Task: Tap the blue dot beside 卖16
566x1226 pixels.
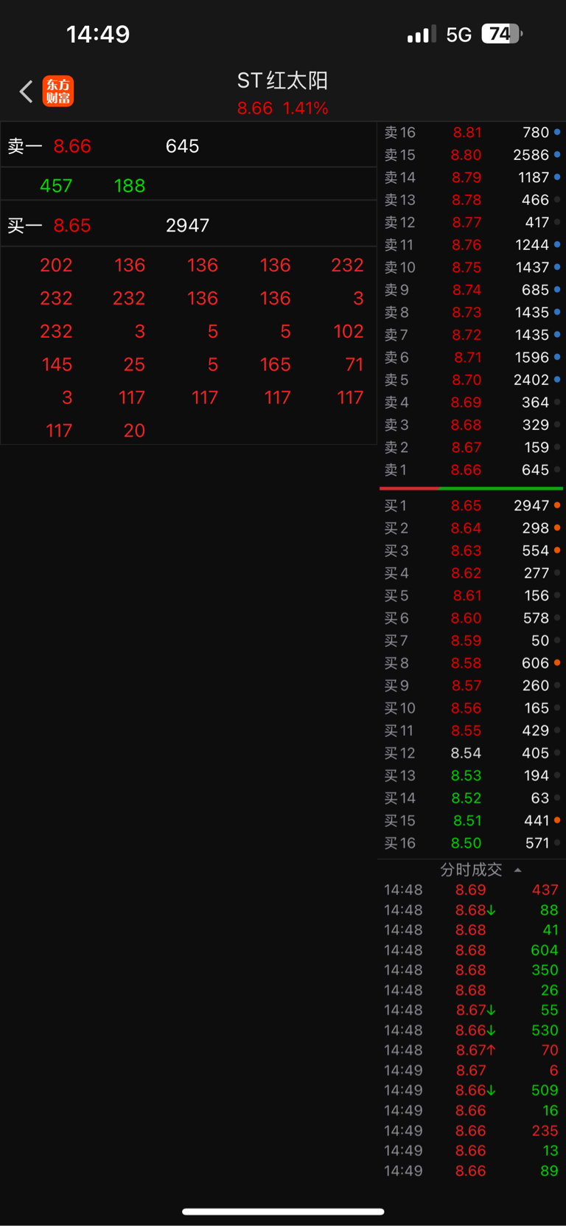Action: coord(557,132)
